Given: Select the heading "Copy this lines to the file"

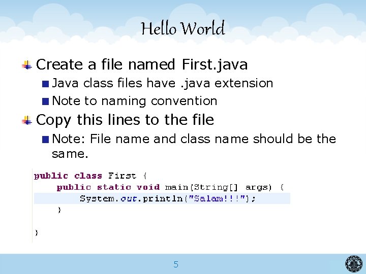Looking at the screenshot, I should point(125,120).
